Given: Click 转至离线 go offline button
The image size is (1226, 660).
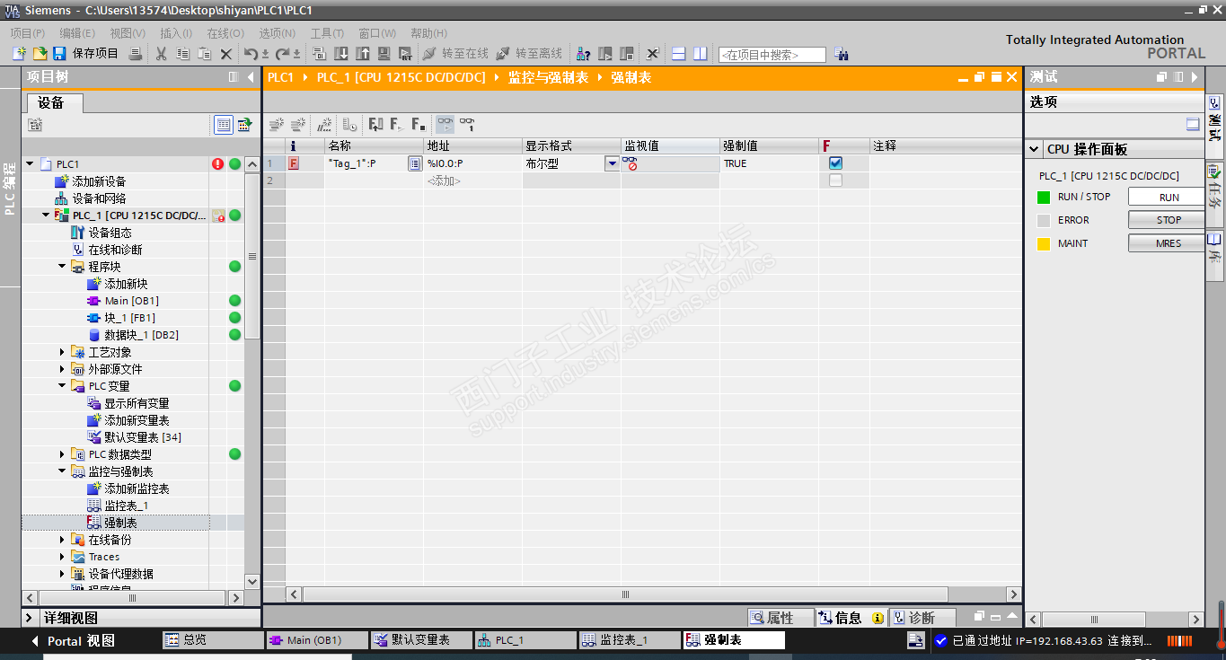Looking at the screenshot, I should click(x=529, y=54).
